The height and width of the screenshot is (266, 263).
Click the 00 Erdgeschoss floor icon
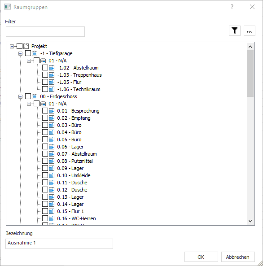35,96
